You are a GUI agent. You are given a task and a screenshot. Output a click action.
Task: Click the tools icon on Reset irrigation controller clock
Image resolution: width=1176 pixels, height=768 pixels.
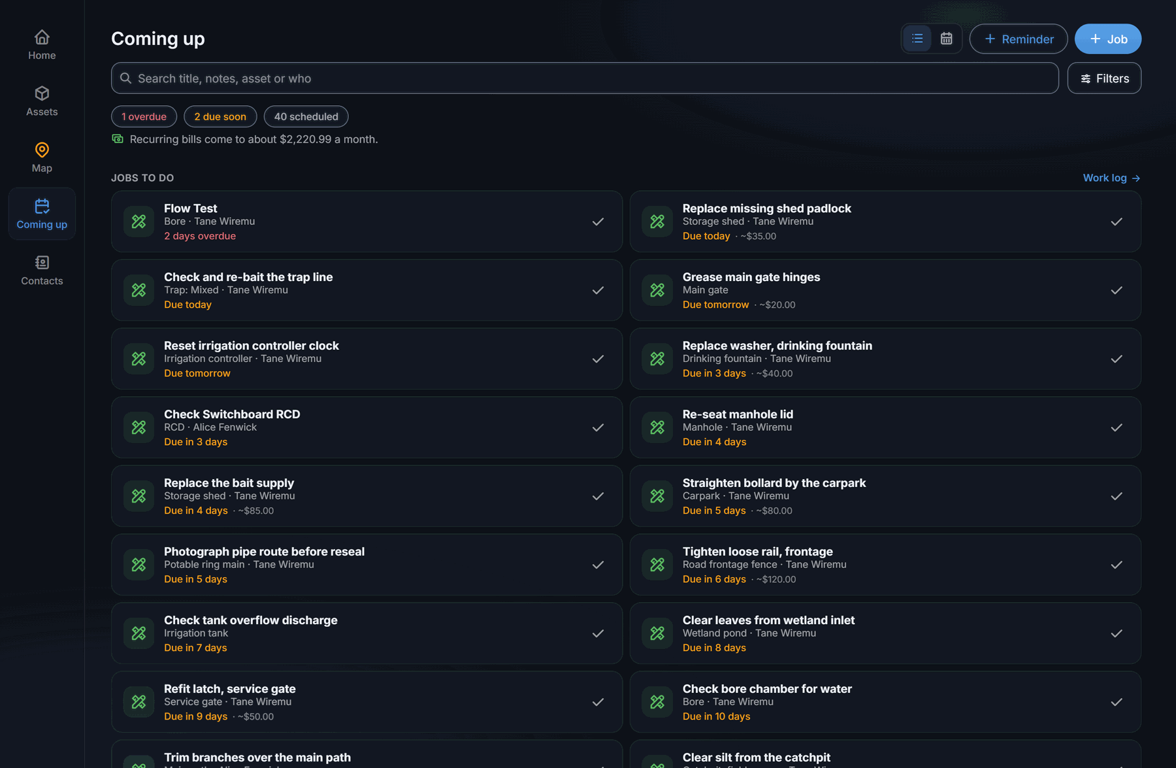click(139, 359)
